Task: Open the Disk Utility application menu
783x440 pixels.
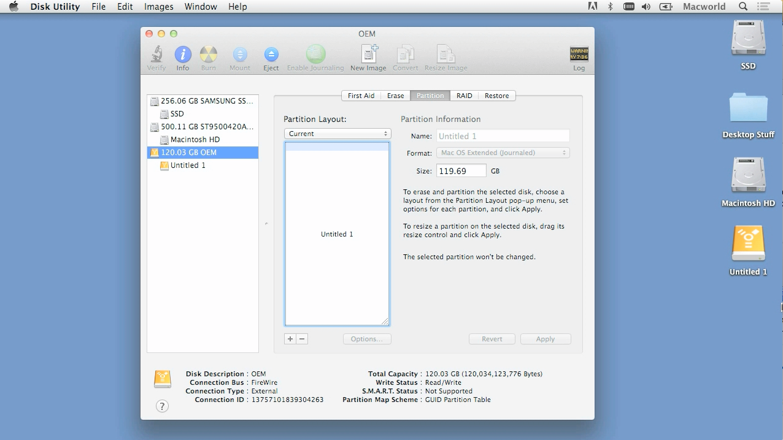Action: [x=55, y=7]
